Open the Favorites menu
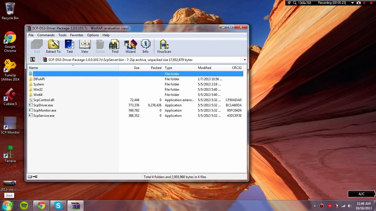Screen dimensions: 376x211 [77, 35]
